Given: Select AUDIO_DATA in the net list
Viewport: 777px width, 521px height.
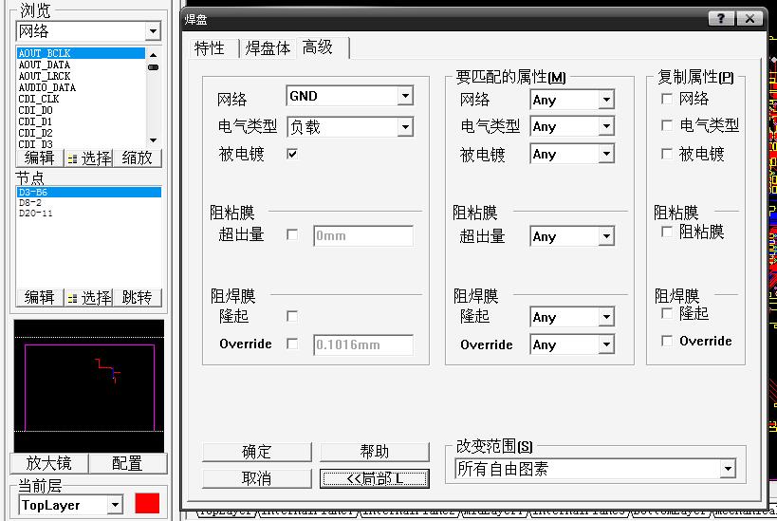Looking at the screenshot, I should click(82, 87).
